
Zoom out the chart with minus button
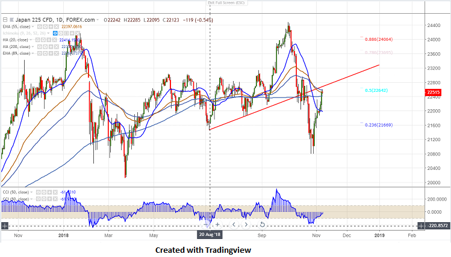(206, 225)
